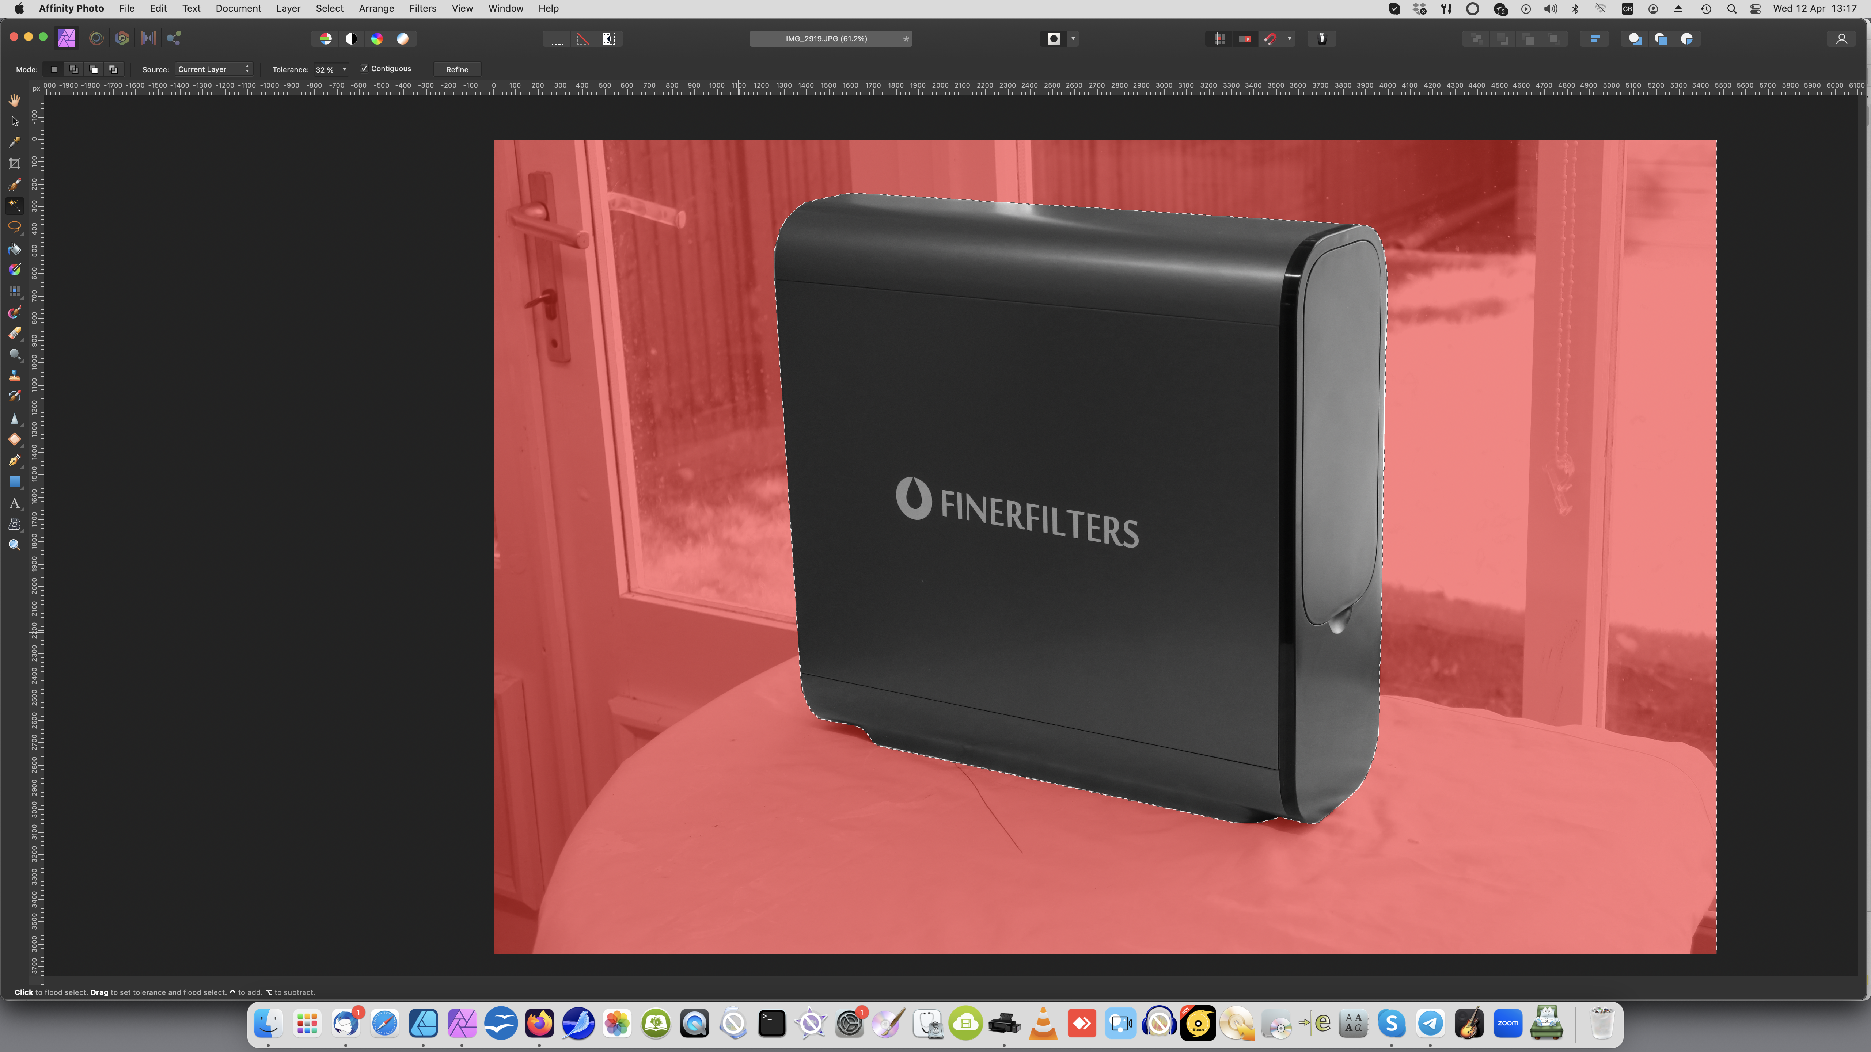Select the Flood Fill tool

[15, 248]
